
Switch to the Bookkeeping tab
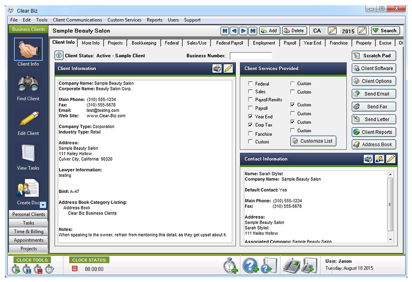(143, 43)
